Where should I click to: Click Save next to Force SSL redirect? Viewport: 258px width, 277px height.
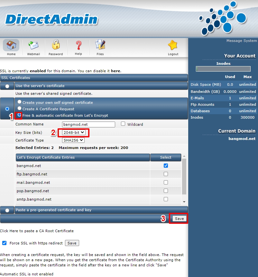tap(72, 243)
